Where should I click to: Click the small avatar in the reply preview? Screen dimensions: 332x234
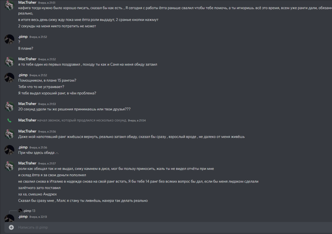pyautogui.click(x=20, y=211)
